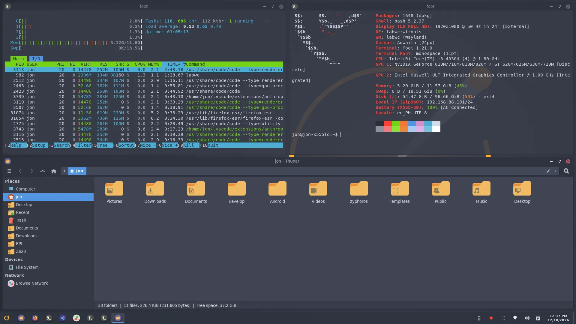Select File System under Devices
This screenshot has width=576, height=324.
point(48,267)
